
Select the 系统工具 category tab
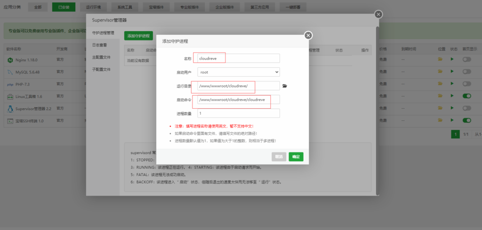coord(124,8)
